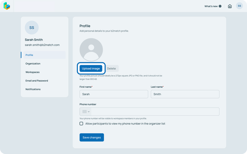The height and width of the screenshot is (154, 247).
Task: Select the Profile sidebar item
Action: (29, 55)
